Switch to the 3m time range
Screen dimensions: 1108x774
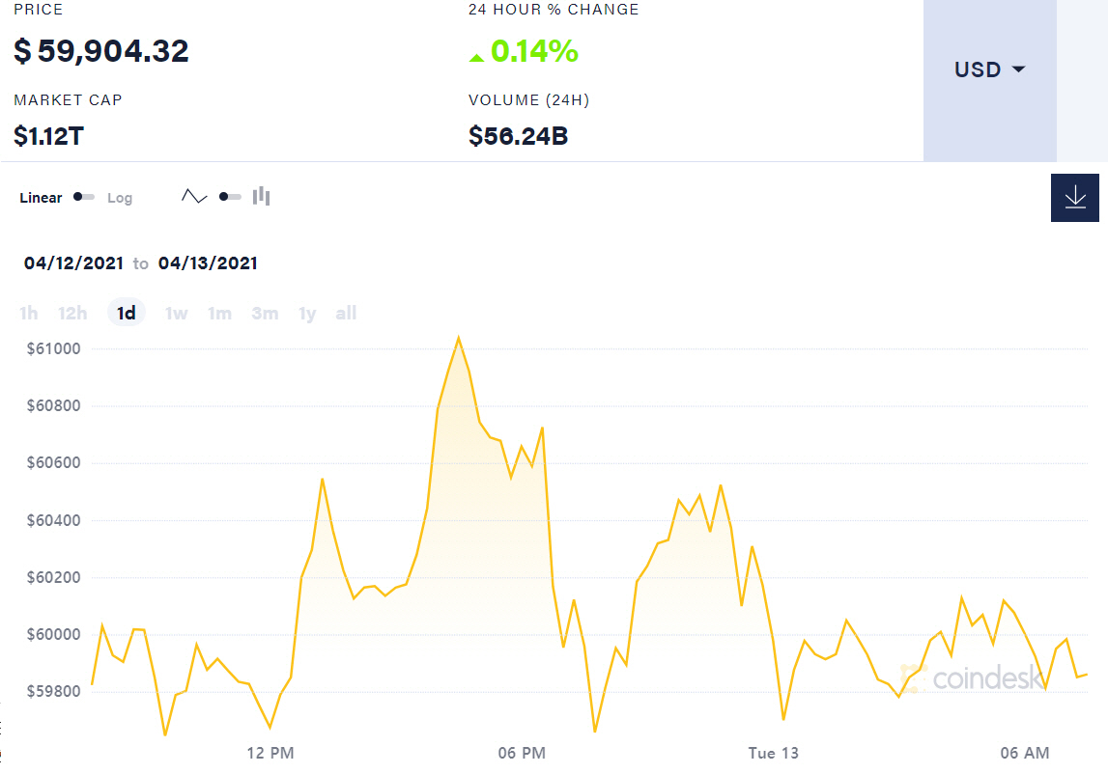click(265, 313)
